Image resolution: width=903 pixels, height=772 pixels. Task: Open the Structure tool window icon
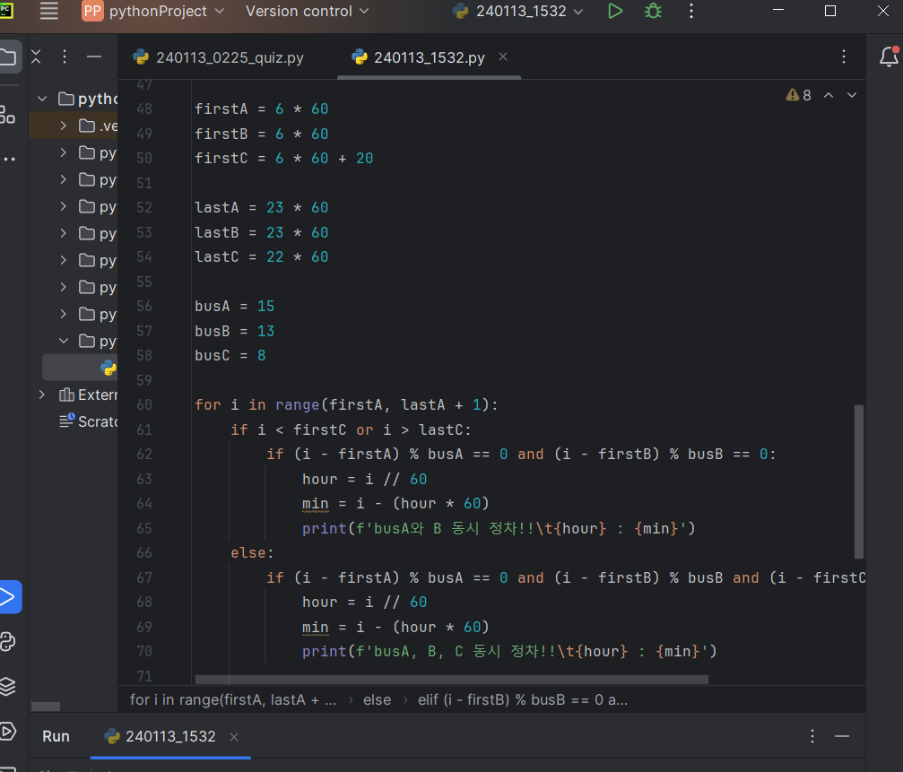pyautogui.click(x=7, y=115)
